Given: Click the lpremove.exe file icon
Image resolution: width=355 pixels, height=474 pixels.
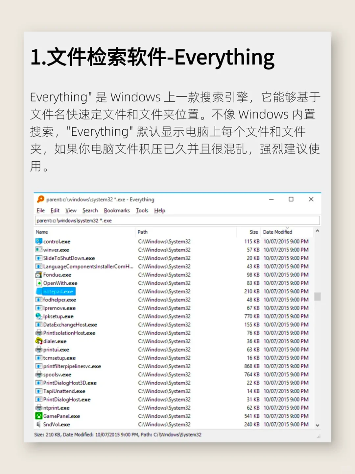Looking at the screenshot, I should pyautogui.click(x=39, y=308).
